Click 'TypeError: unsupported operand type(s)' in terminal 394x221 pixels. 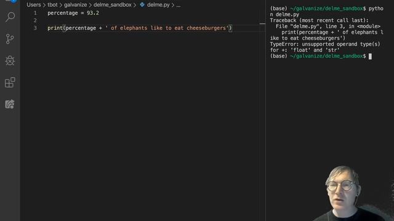pos(325,44)
